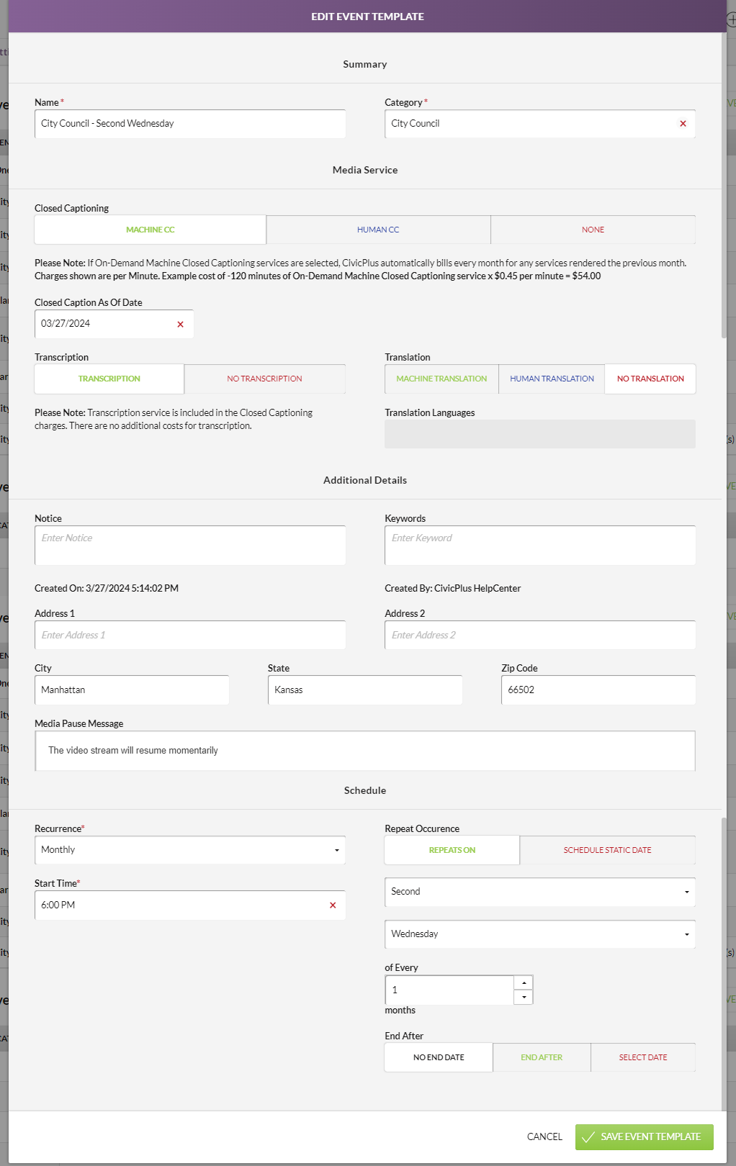Edit the City field Manhattan
This screenshot has height=1166, width=736.
tap(132, 690)
